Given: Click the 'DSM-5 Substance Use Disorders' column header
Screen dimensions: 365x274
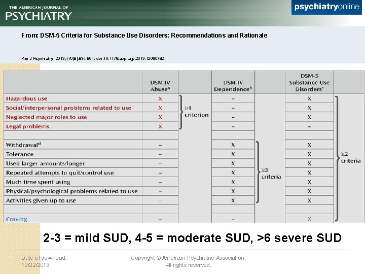Looking at the screenshot, I should (309, 83).
